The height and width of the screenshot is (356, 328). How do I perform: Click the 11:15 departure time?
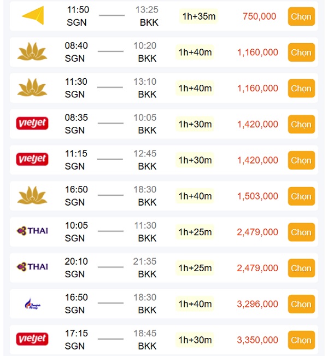(x=76, y=154)
